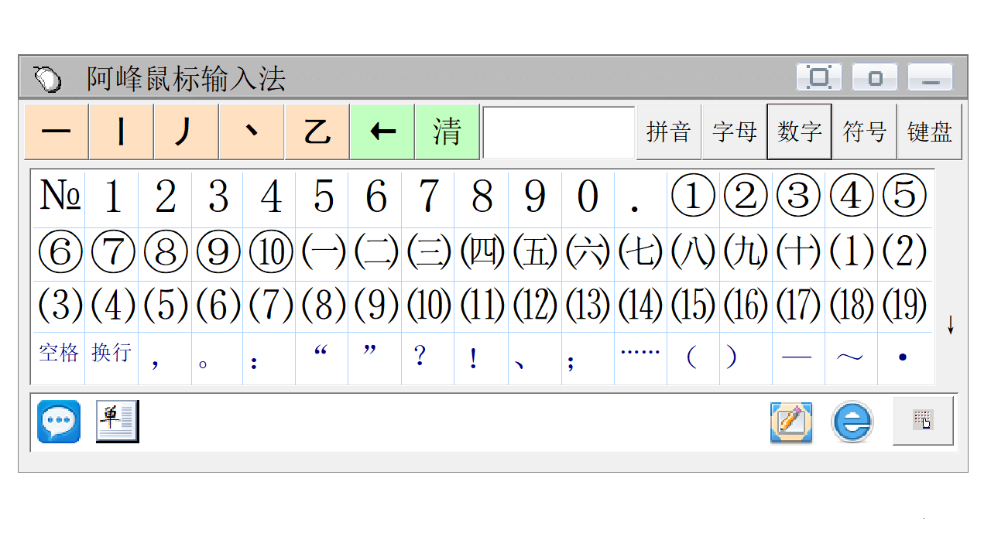Viewport: 991px width, 557px height.
Task: Select the dot stroke 丶 key
Action: coord(251,132)
